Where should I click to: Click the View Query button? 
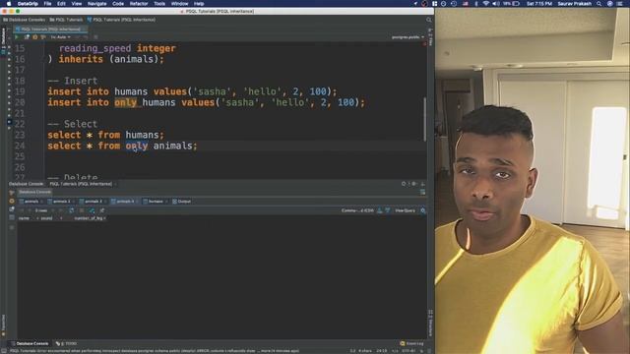[405, 210]
